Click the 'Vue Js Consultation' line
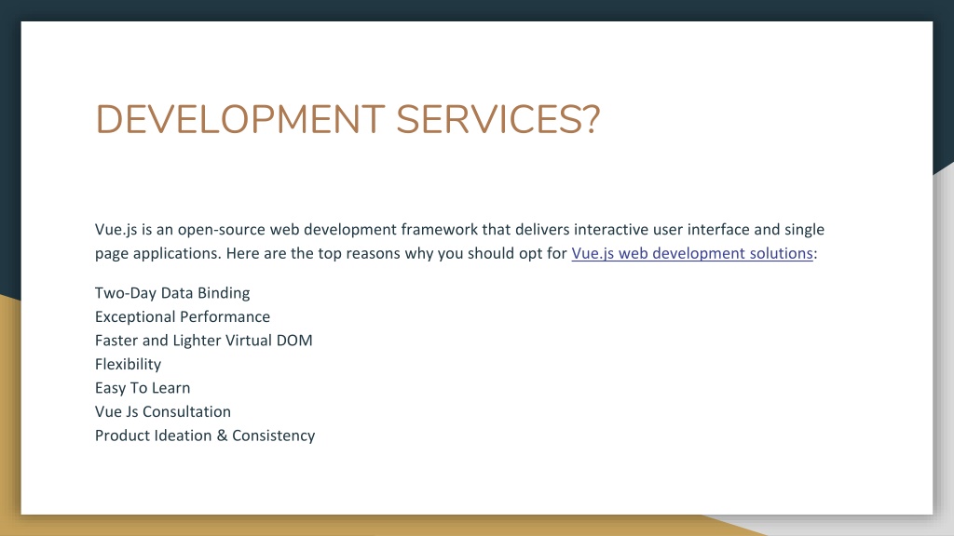This screenshot has height=536, width=954. click(x=163, y=411)
